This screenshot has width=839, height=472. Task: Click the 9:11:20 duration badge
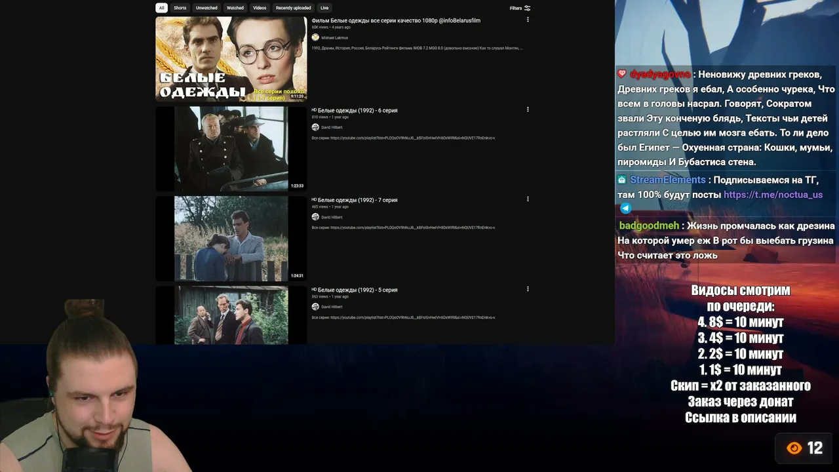coord(297,96)
